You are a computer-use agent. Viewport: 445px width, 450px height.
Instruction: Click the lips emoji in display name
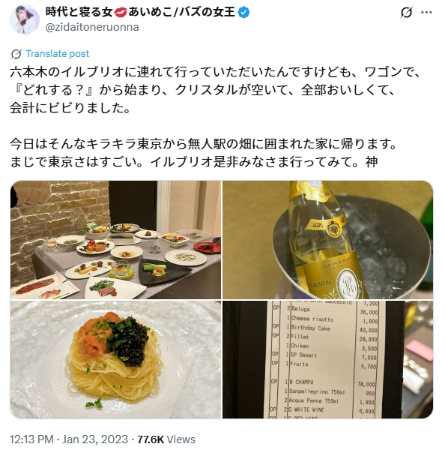[x=120, y=12]
